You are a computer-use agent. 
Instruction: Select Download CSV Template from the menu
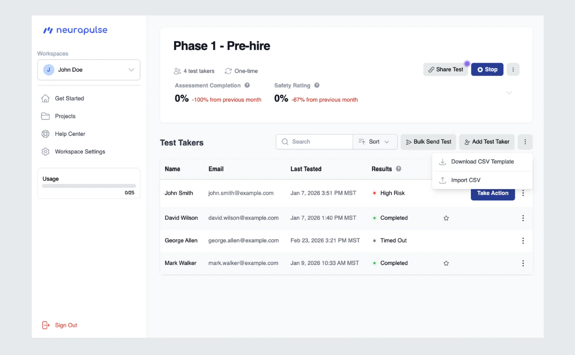click(x=482, y=161)
